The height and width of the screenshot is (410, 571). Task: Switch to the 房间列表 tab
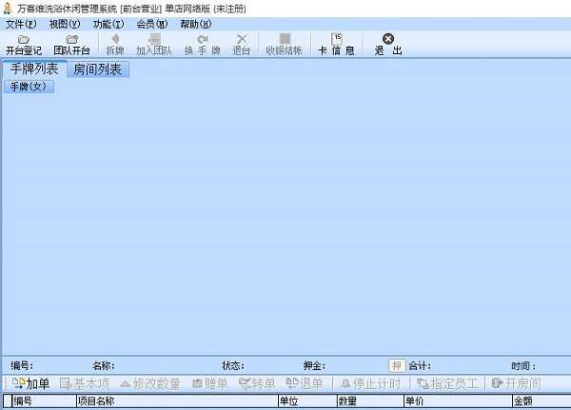click(x=98, y=69)
